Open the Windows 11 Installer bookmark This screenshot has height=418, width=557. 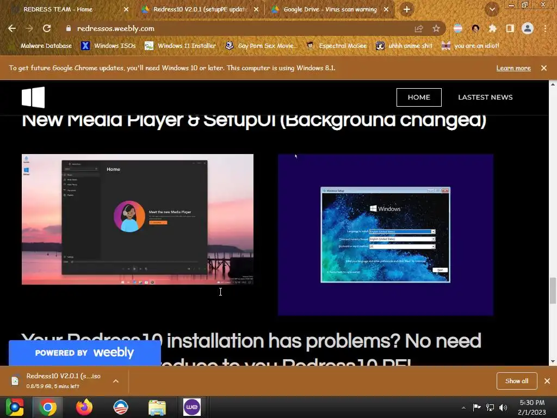tap(181, 46)
